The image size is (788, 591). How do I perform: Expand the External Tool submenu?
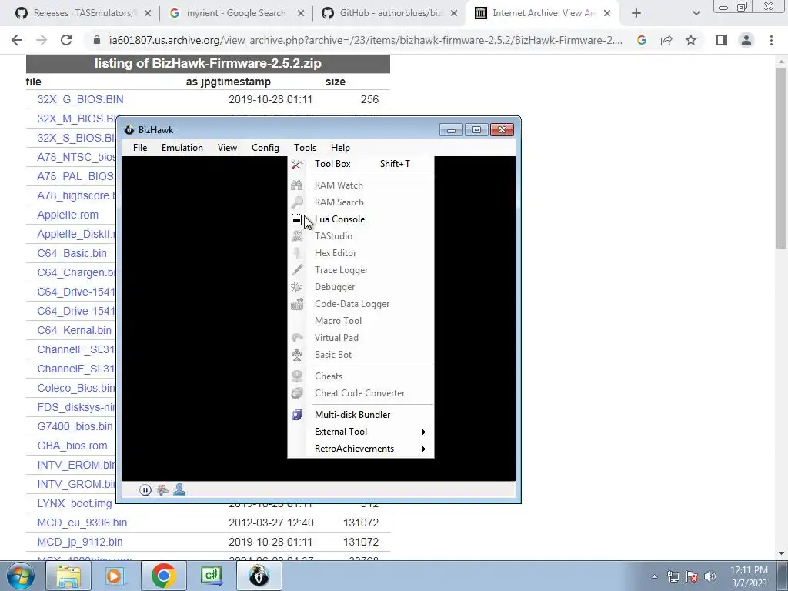tap(360, 432)
